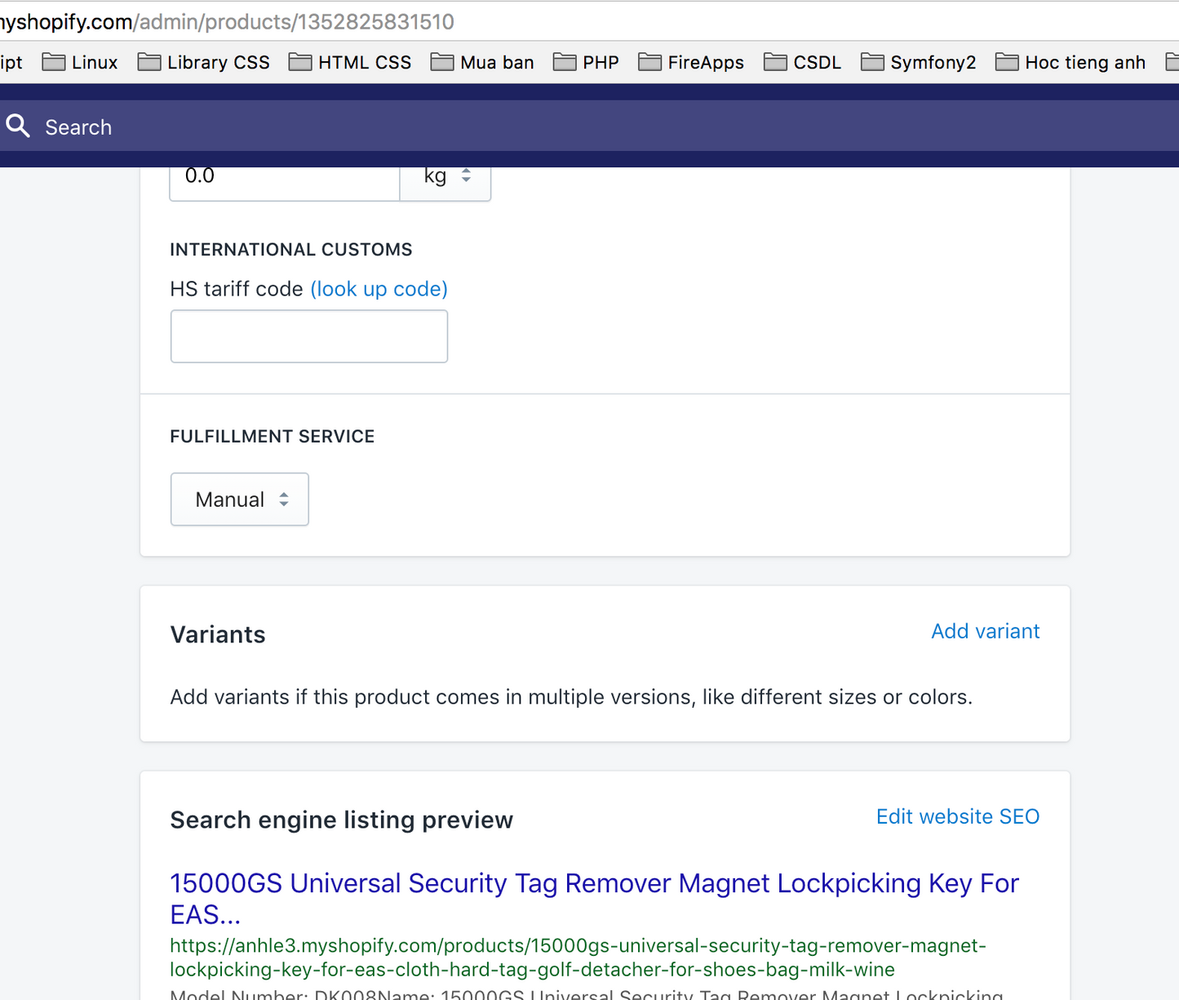Image resolution: width=1179 pixels, height=1000 pixels.
Task: Open the Library CSS bookmarks folder
Action: tap(204, 63)
